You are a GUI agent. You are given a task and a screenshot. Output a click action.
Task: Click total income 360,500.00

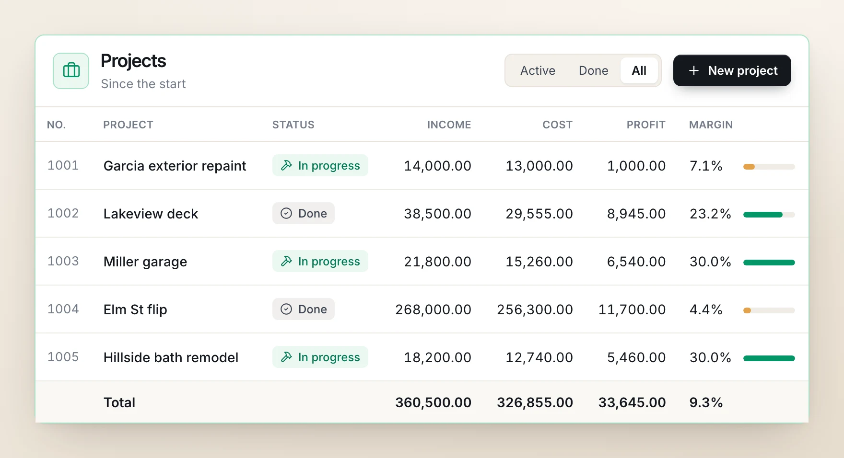coord(433,402)
